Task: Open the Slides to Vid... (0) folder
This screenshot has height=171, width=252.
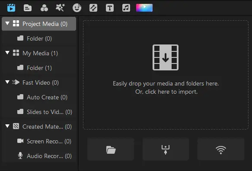Action: pyautogui.click(x=39, y=112)
